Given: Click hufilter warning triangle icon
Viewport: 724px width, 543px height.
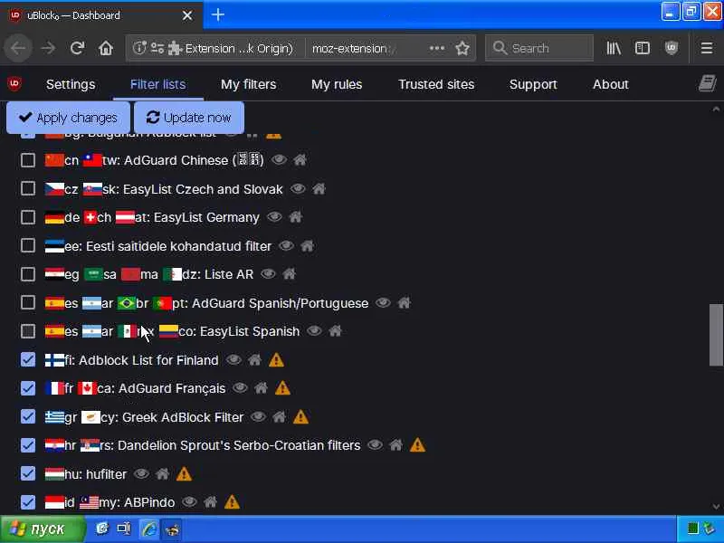Looking at the screenshot, I should point(184,473).
